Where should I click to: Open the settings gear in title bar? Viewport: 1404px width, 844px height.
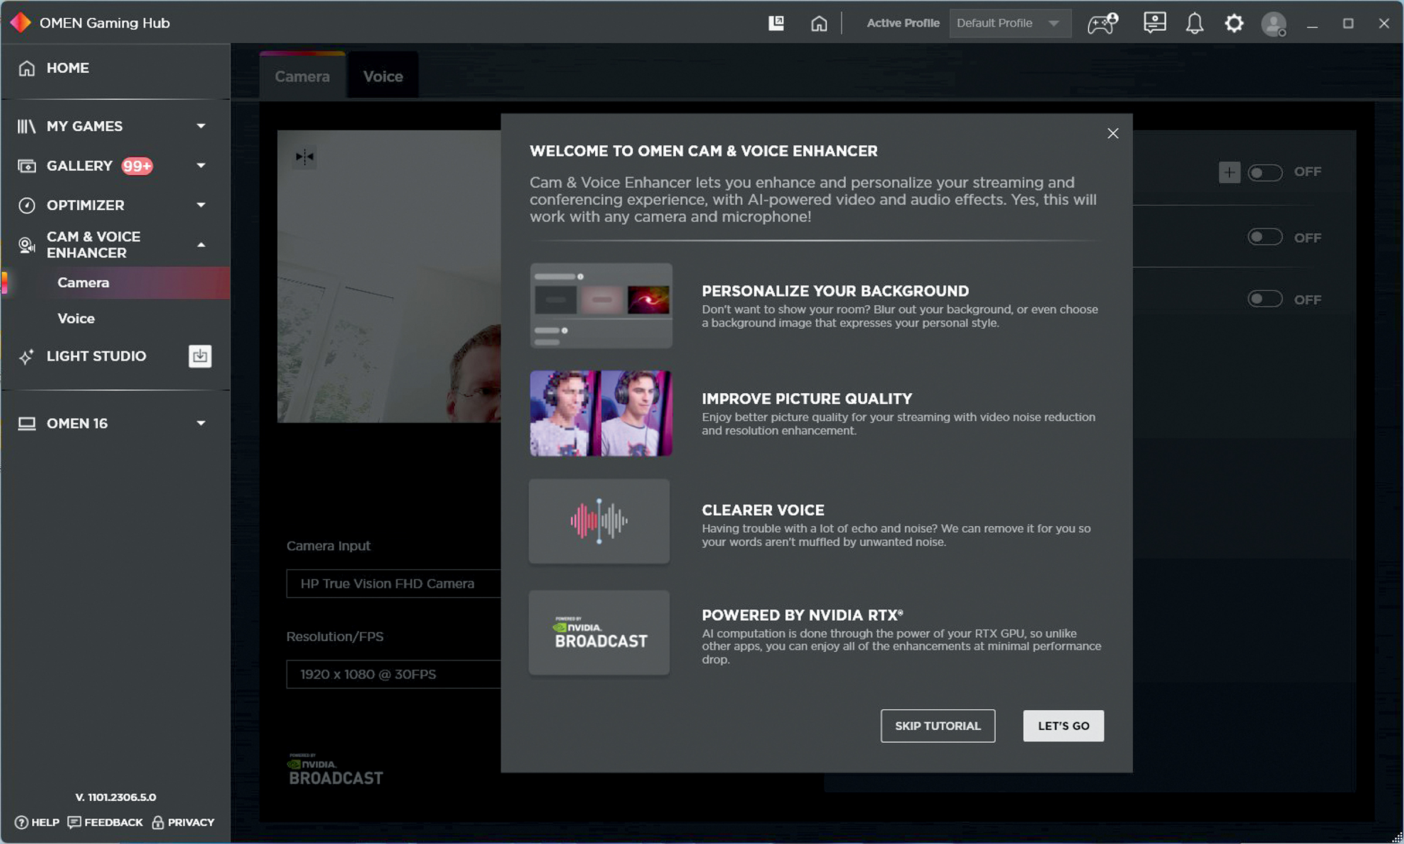point(1233,23)
